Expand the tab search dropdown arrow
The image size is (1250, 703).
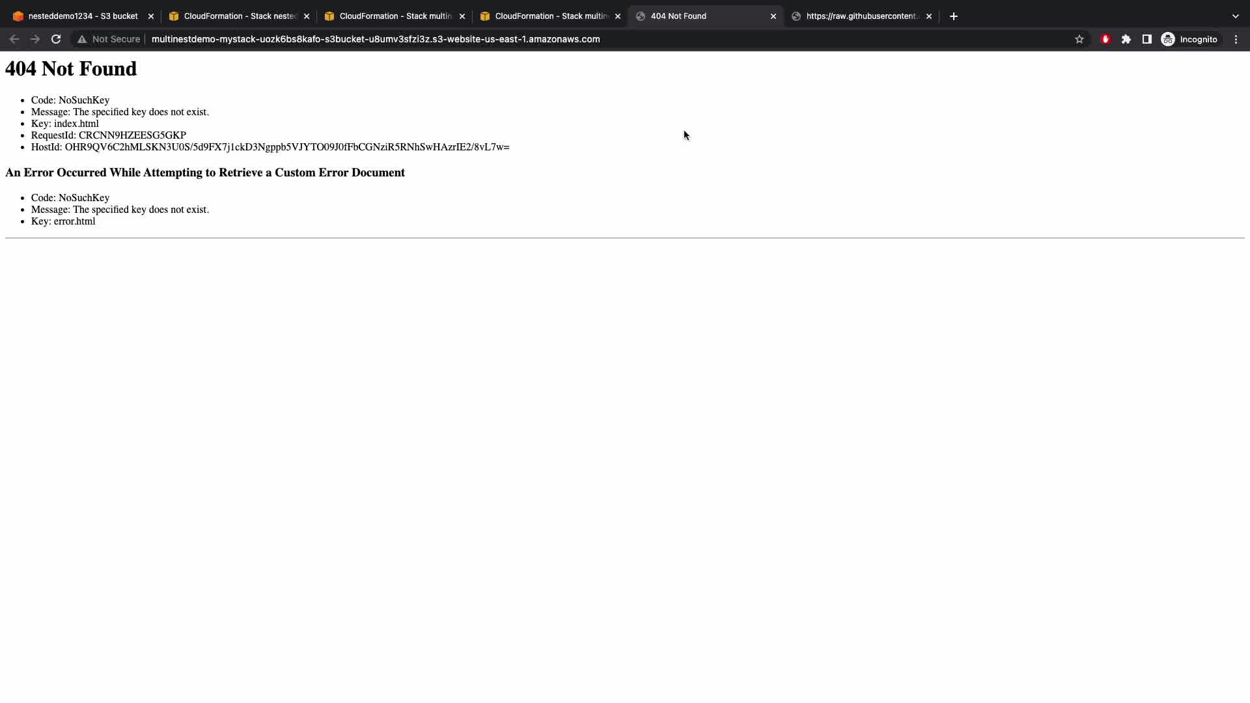1235,16
